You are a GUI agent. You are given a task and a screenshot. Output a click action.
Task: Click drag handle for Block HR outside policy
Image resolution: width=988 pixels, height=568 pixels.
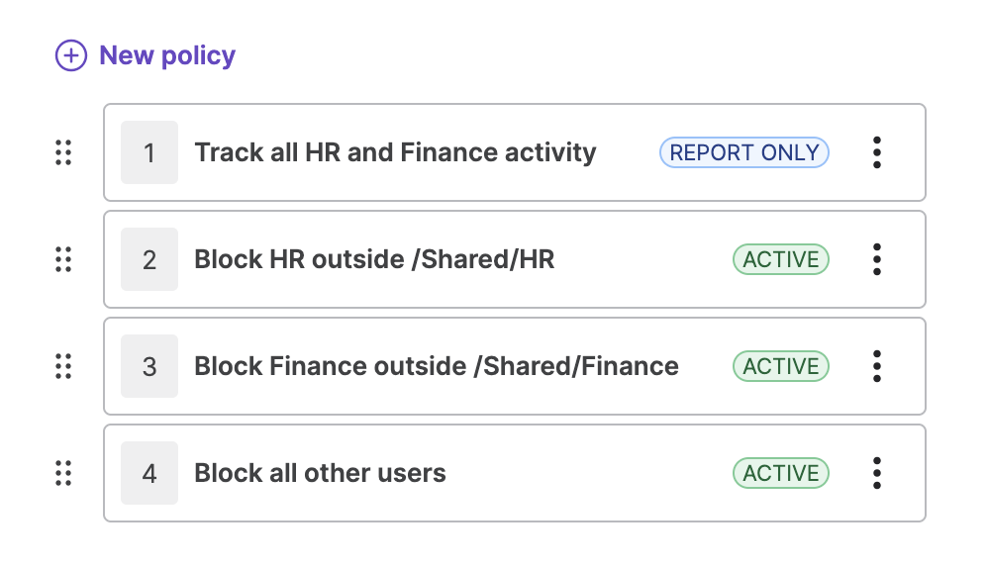(x=63, y=259)
